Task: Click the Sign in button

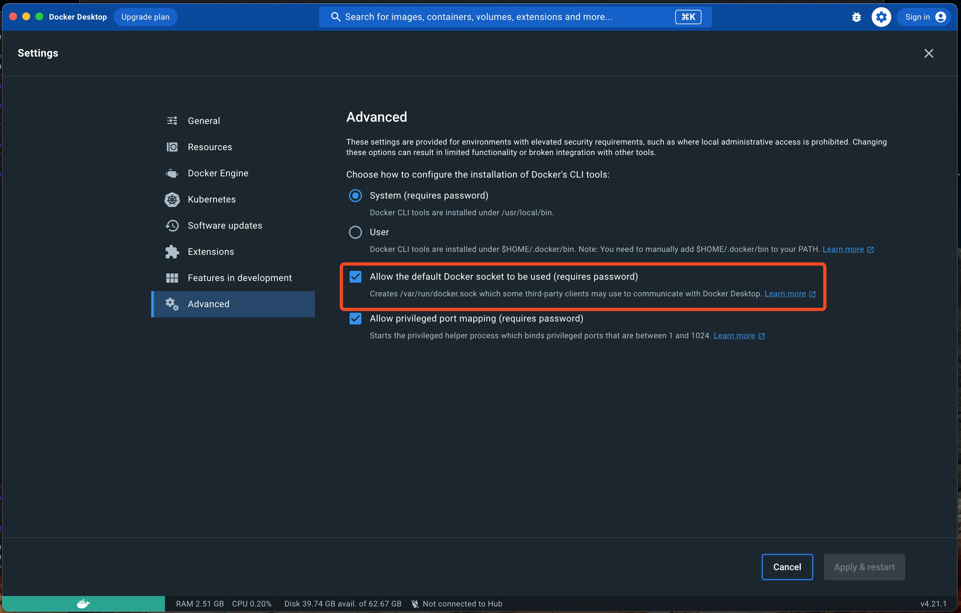Action: [x=924, y=17]
